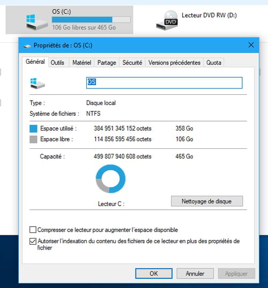Click the drive name text field

click(164, 83)
